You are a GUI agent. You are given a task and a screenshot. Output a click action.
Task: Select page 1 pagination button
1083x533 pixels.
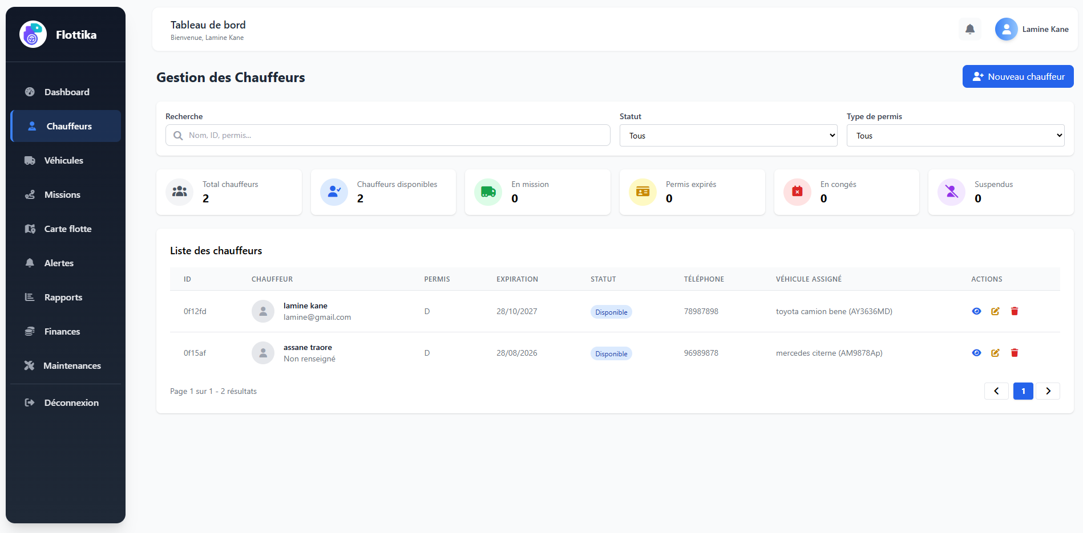(1023, 391)
